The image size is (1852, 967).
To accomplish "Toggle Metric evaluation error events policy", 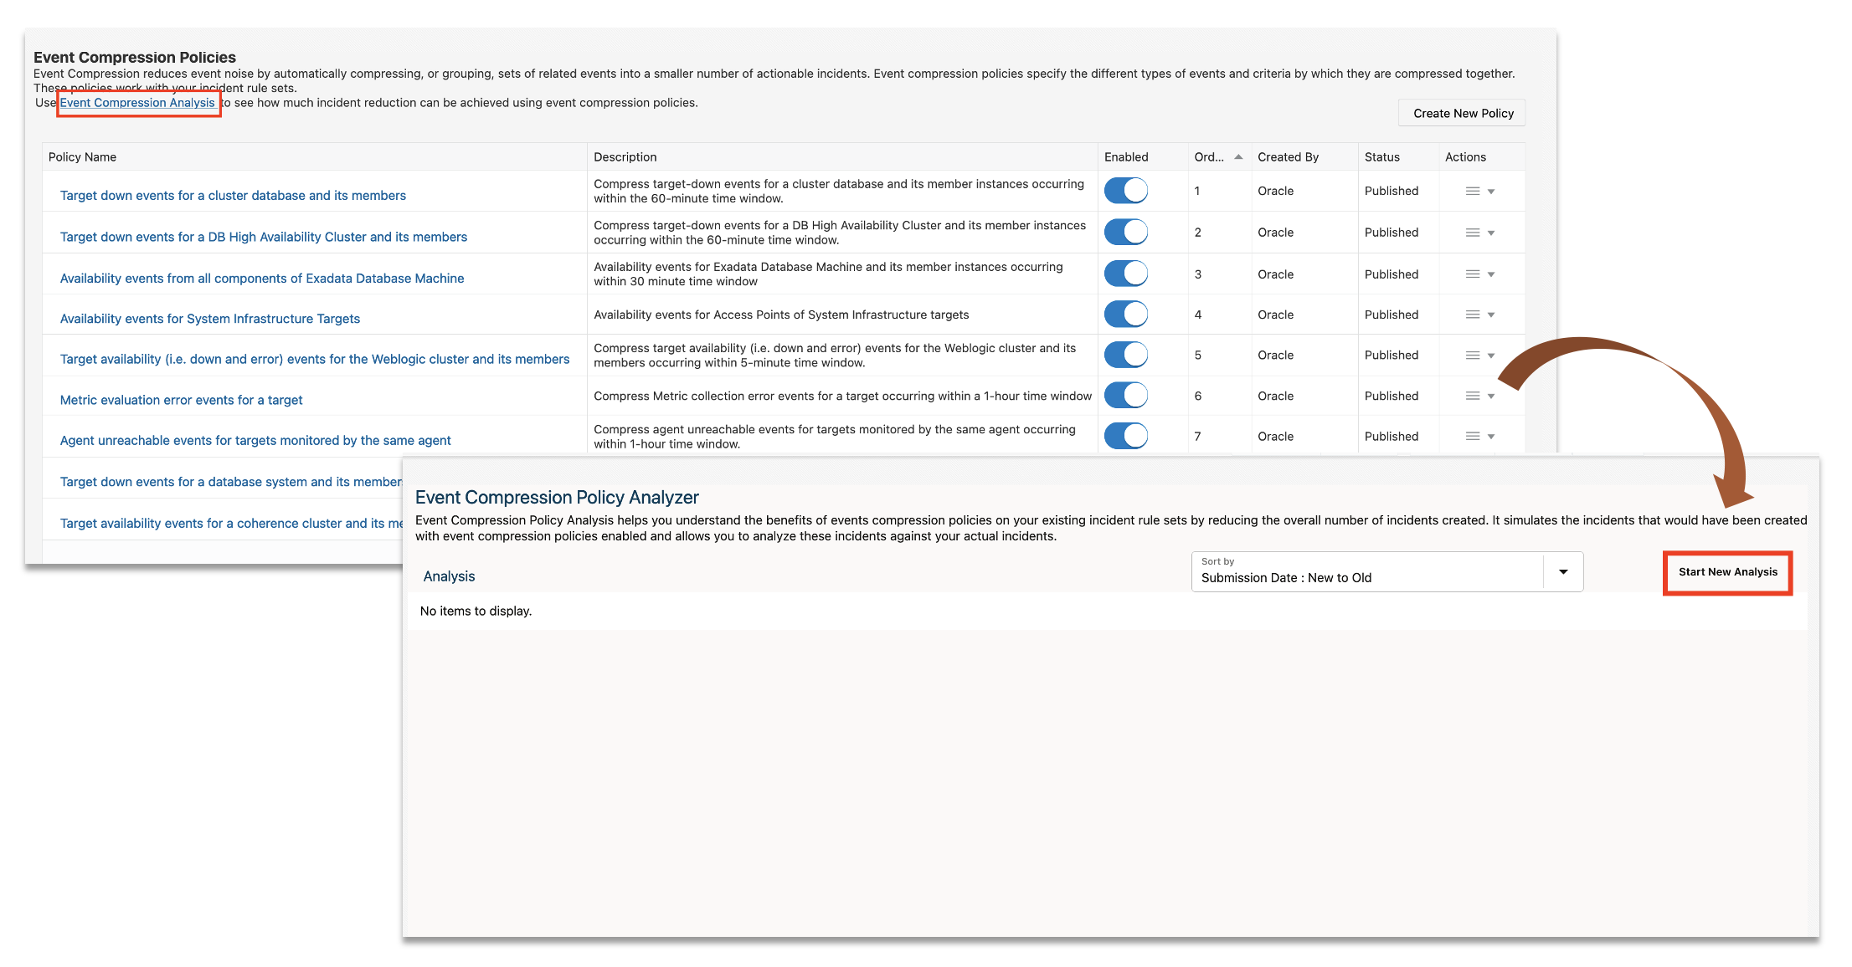I will (x=1125, y=395).
